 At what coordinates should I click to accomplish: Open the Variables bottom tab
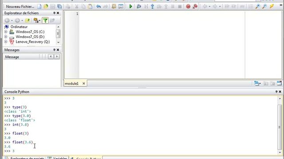pos(57,158)
